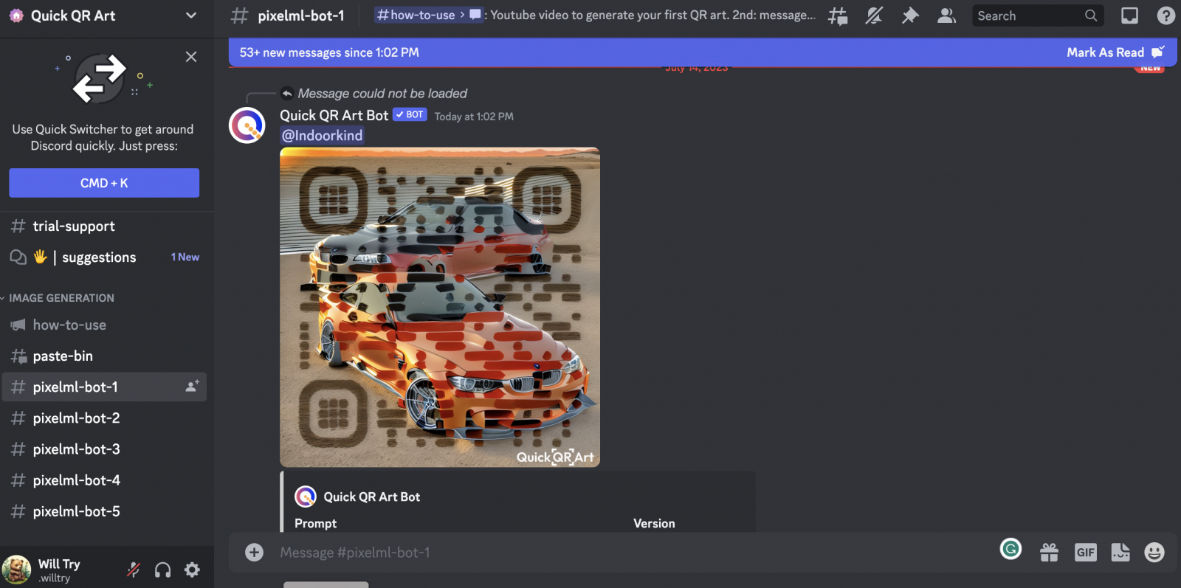Switch to the pixelml-bot-4 channel

[x=104, y=480]
